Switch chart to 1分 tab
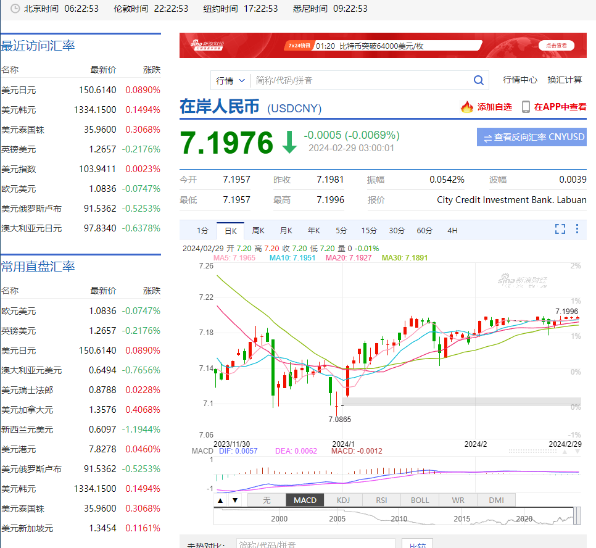 202,230
